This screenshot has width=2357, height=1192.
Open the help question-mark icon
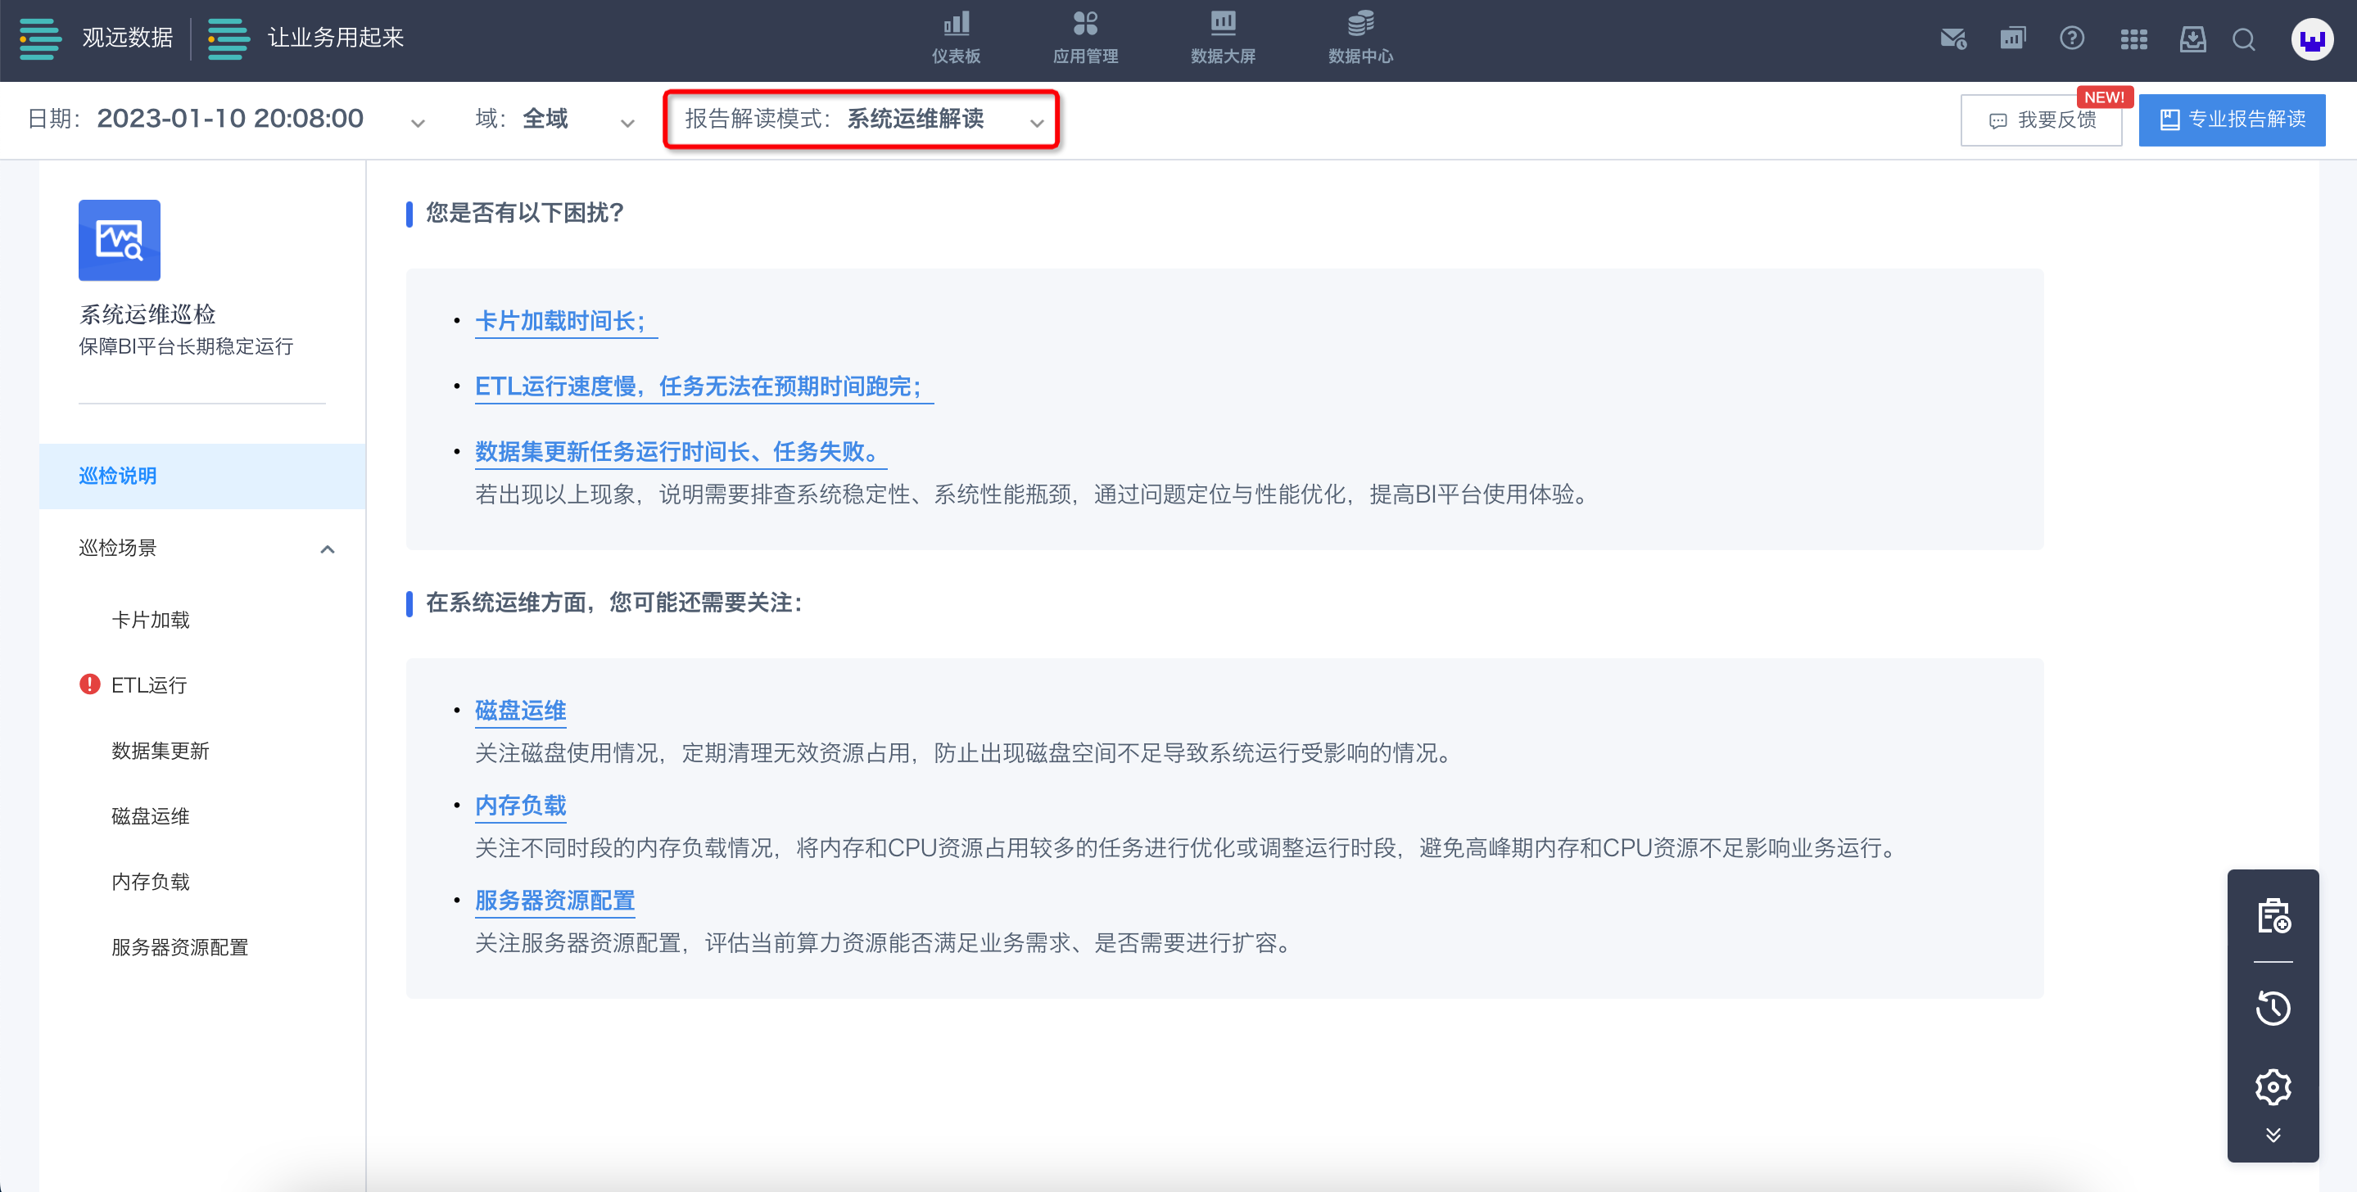pyautogui.click(x=2071, y=38)
